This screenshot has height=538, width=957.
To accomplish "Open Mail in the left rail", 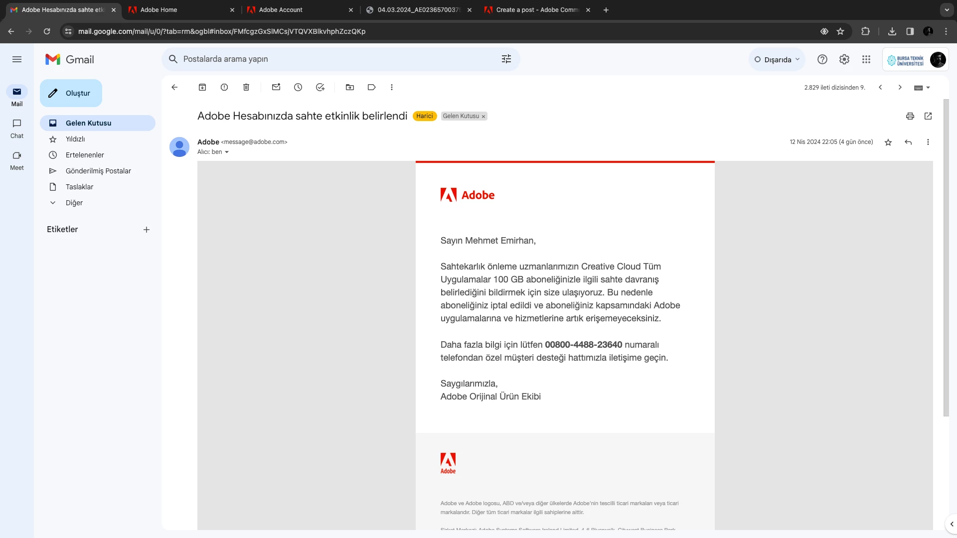I will pos(17,97).
